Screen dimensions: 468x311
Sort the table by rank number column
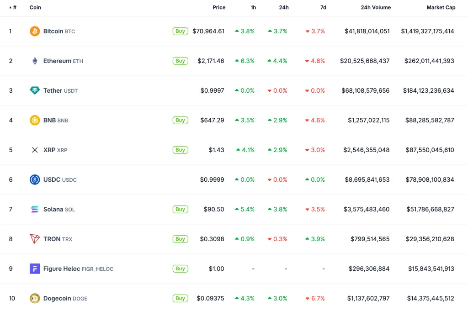pos(13,7)
